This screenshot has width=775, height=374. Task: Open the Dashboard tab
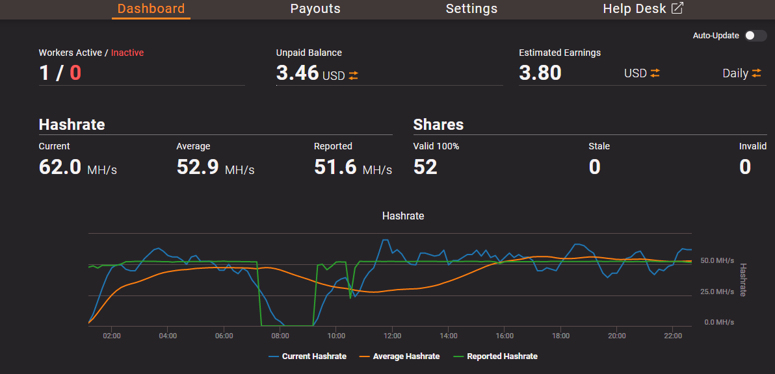click(151, 9)
